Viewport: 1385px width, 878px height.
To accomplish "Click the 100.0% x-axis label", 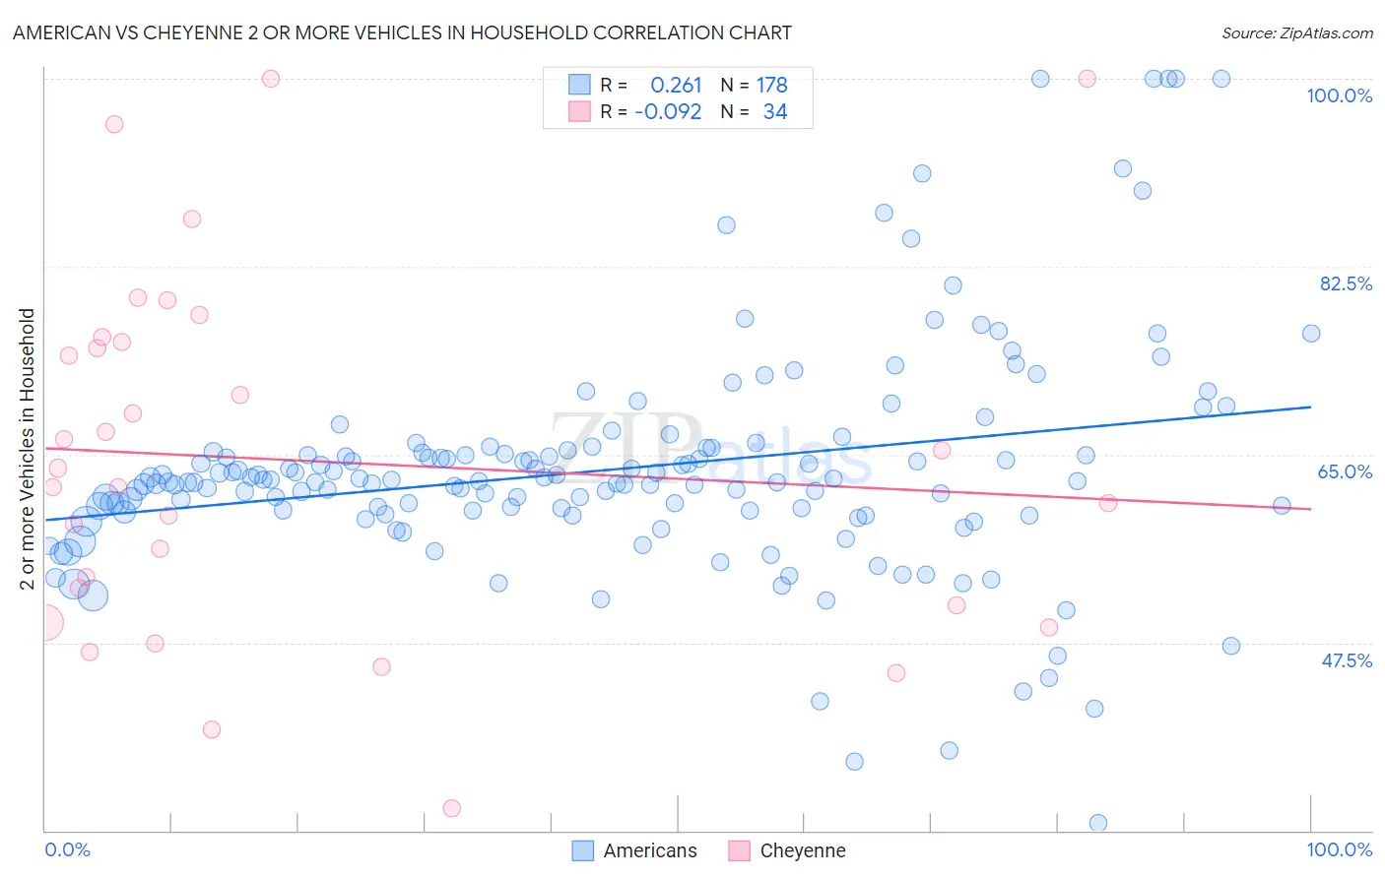I will pyautogui.click(x=1340, y=849).
